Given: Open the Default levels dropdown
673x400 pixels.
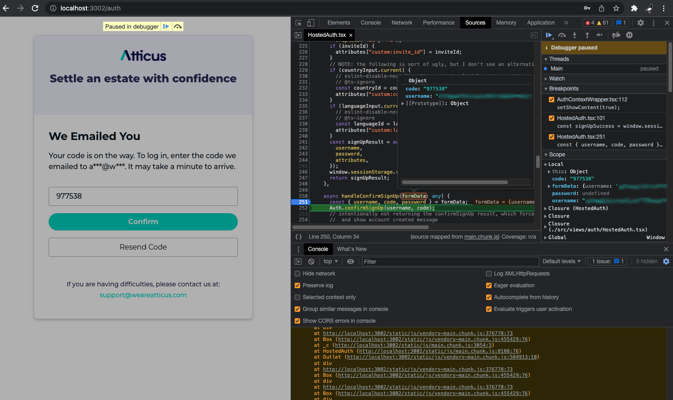Looking at the screenshot, I should click(x=562, y=261).
